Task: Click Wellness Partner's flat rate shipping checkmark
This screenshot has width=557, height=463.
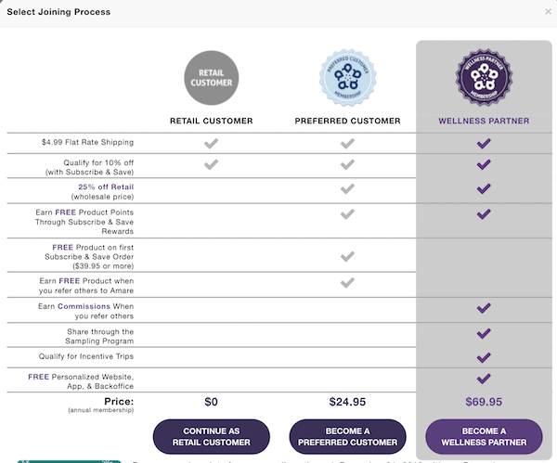Action: click(x=484, y=144)
